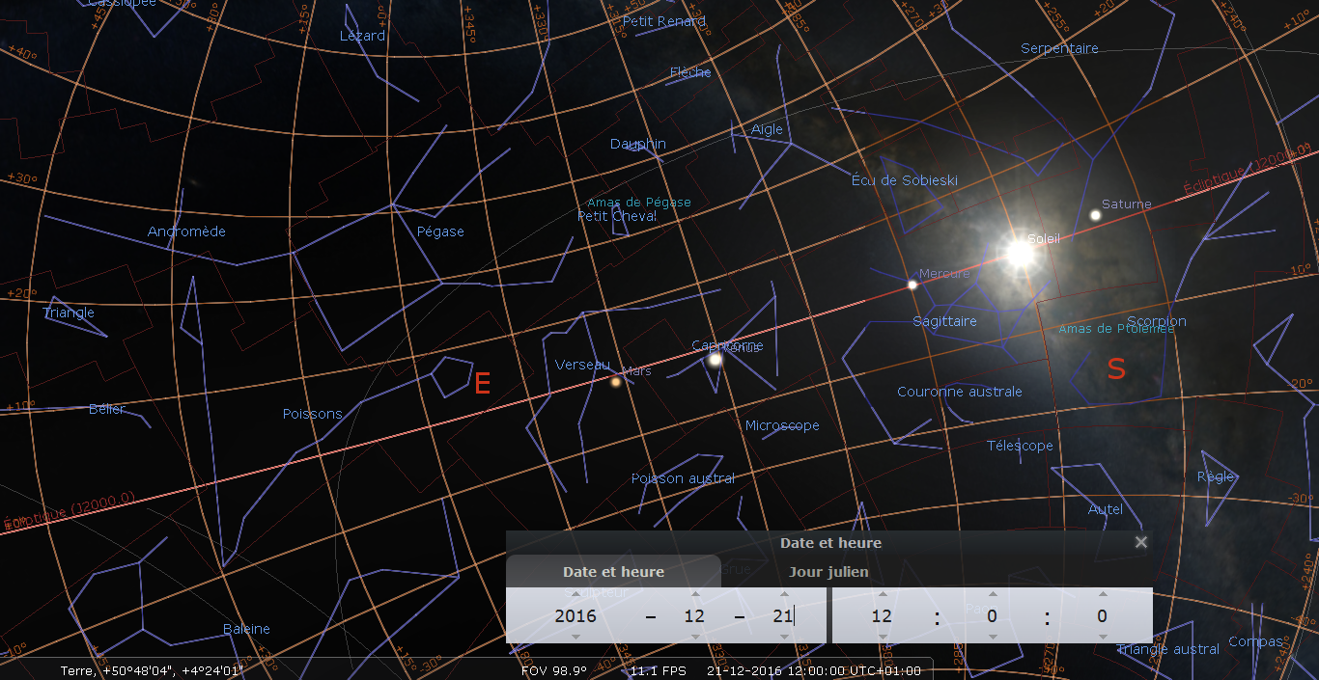This screenshot has width=1319, height=680.
Task: Decrease the minutes with the down arrow
Action: [x=992, y=637]
